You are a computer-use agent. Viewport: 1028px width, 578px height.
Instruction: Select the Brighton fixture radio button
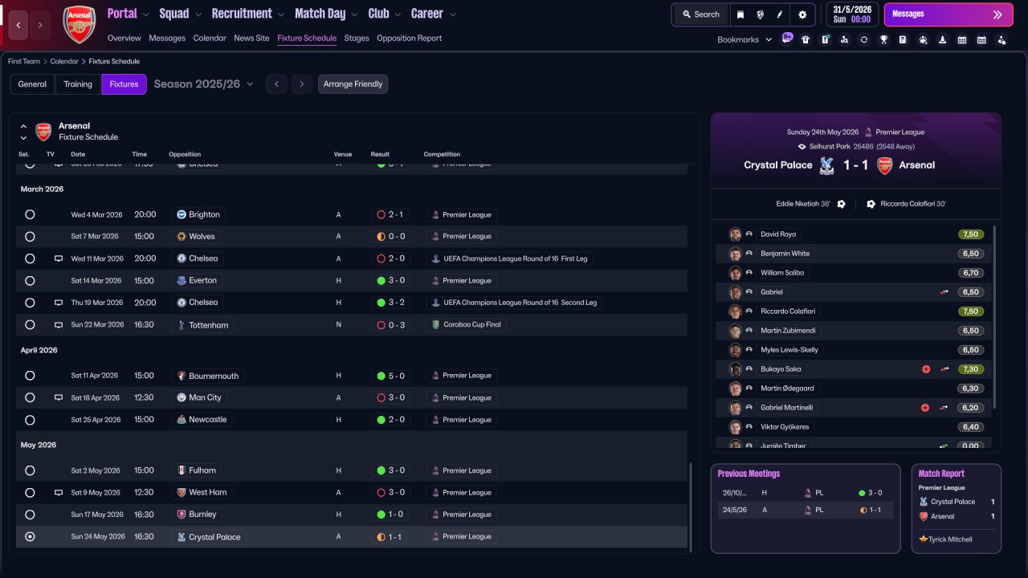(30, 214)
